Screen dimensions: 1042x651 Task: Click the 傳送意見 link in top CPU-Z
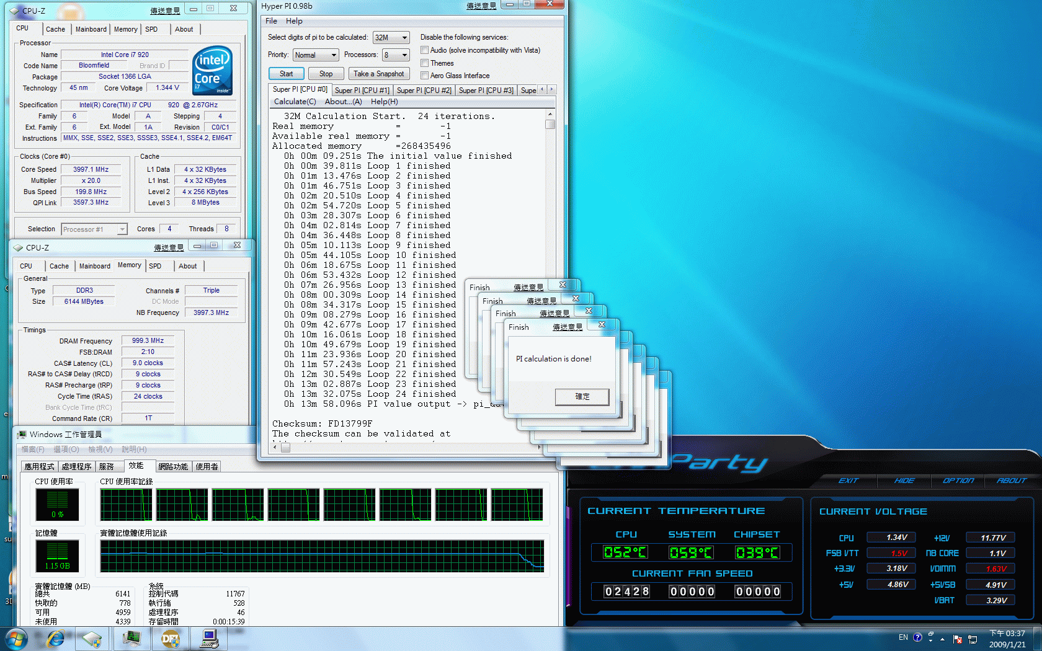[165, 11]
